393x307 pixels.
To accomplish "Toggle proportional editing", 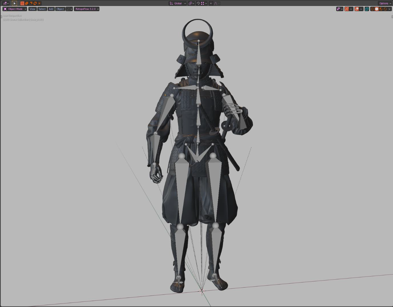I will 211,3.
